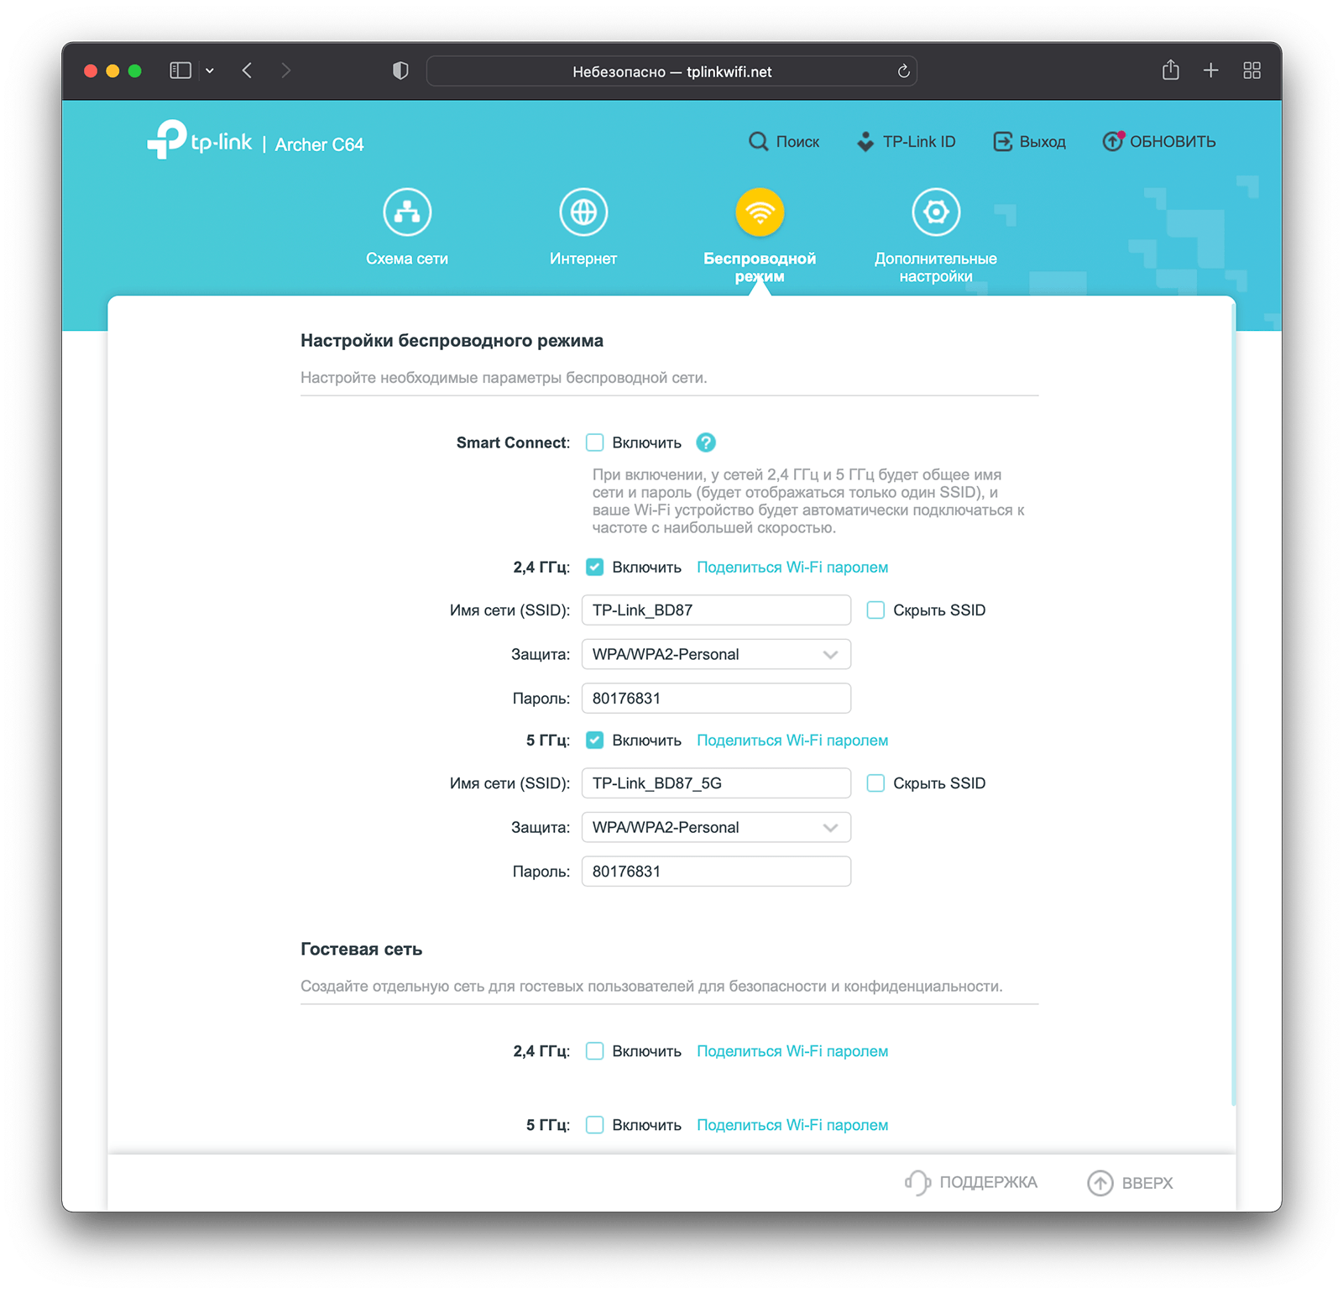Open the 5 GHz security (Защита) dropdown

tap(716, 828)
